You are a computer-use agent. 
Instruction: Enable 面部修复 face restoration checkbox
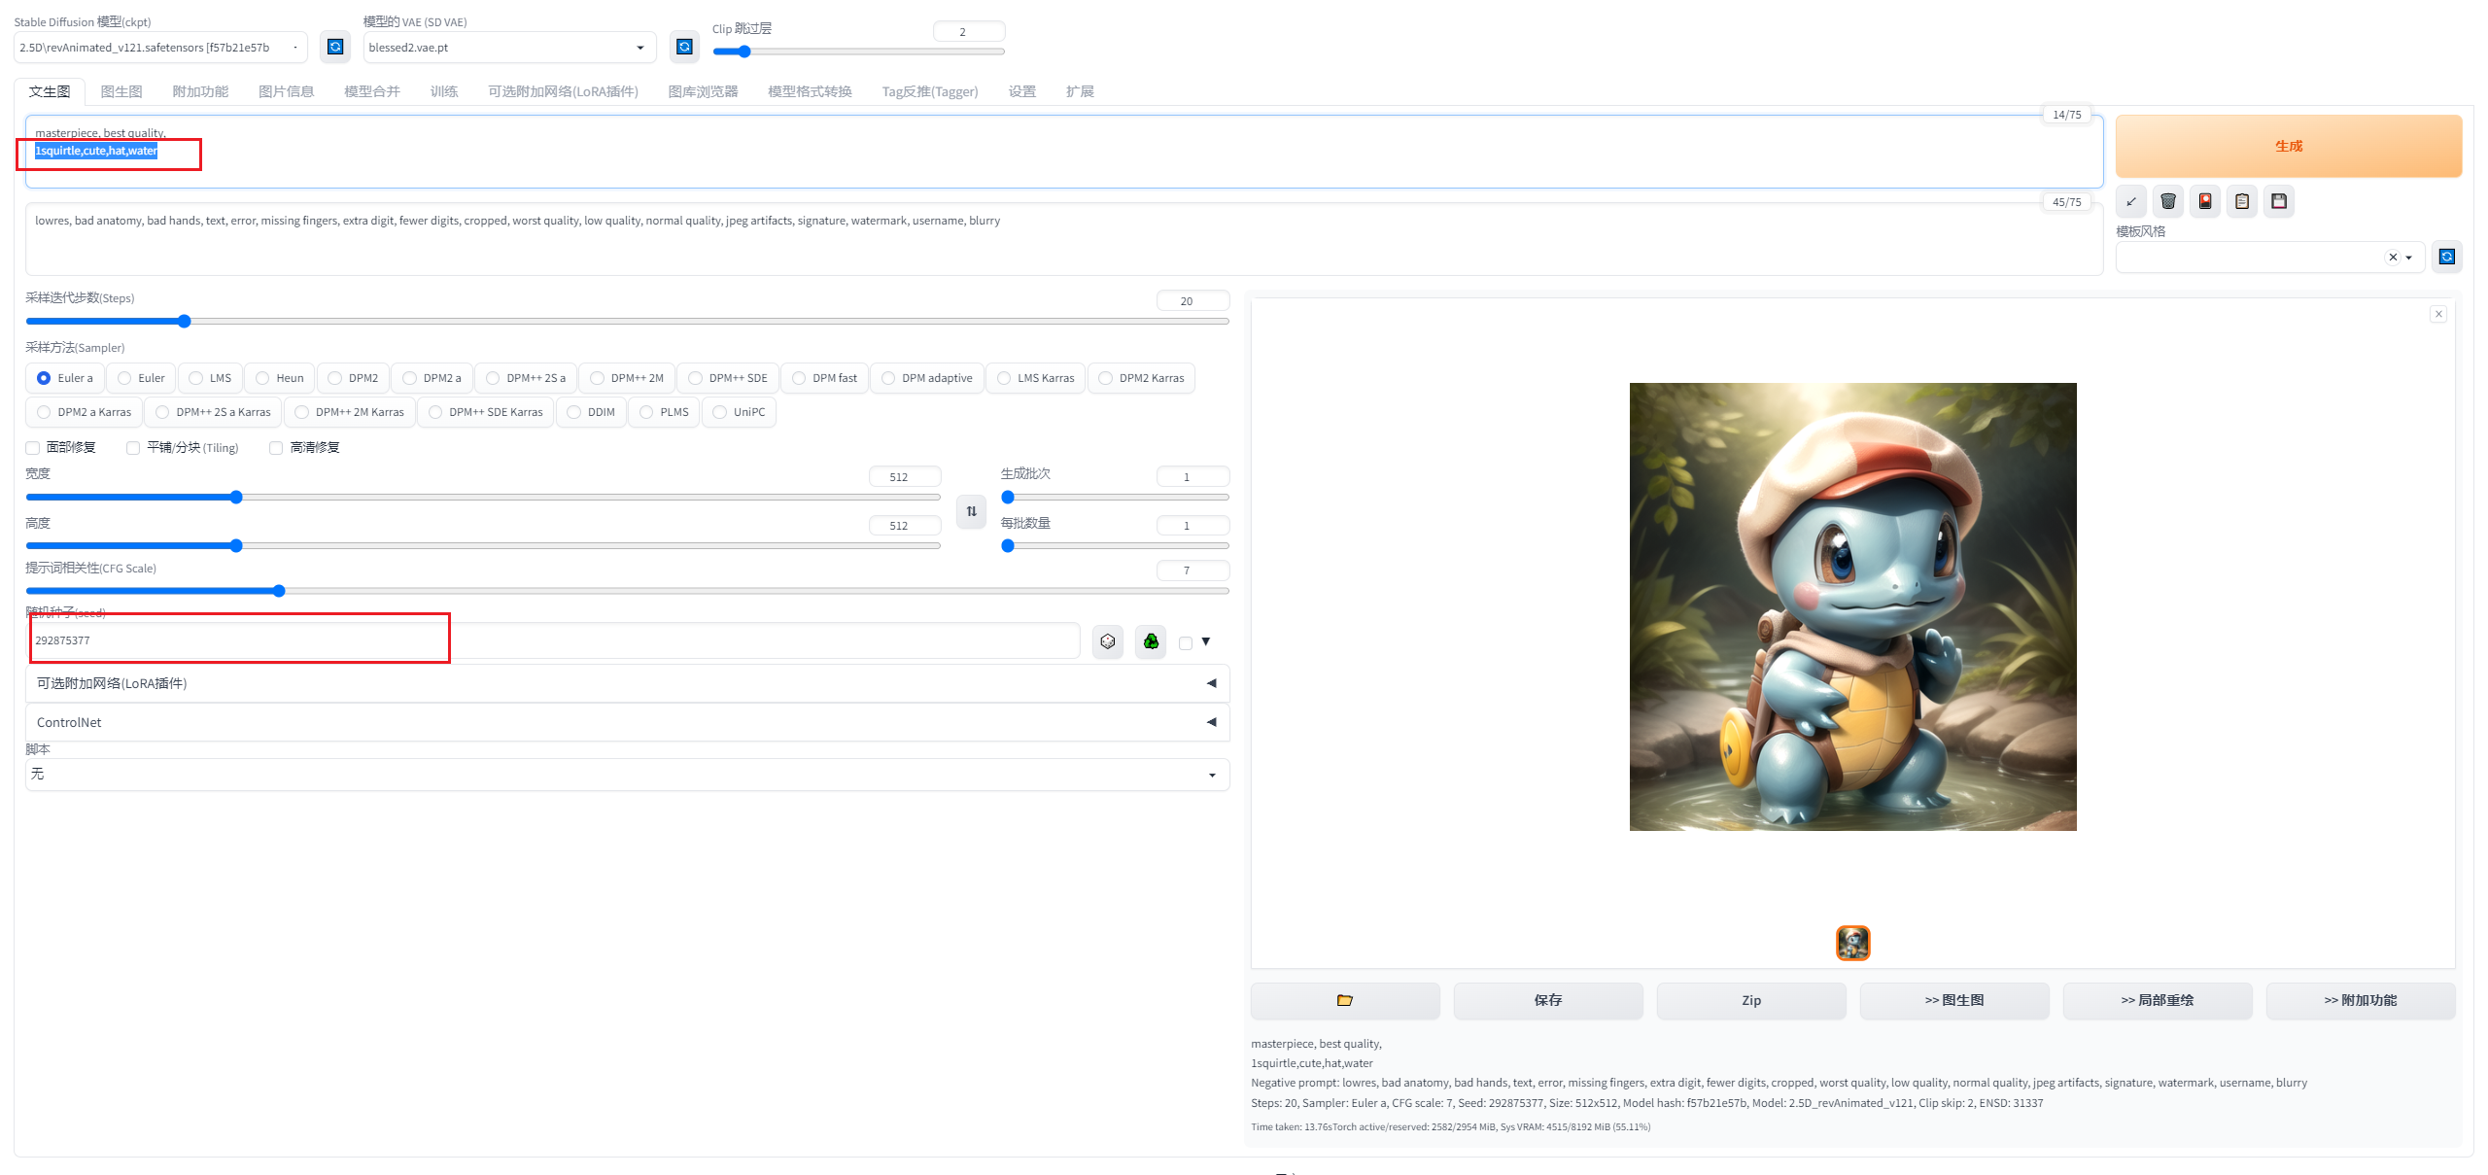pos(33,448)
